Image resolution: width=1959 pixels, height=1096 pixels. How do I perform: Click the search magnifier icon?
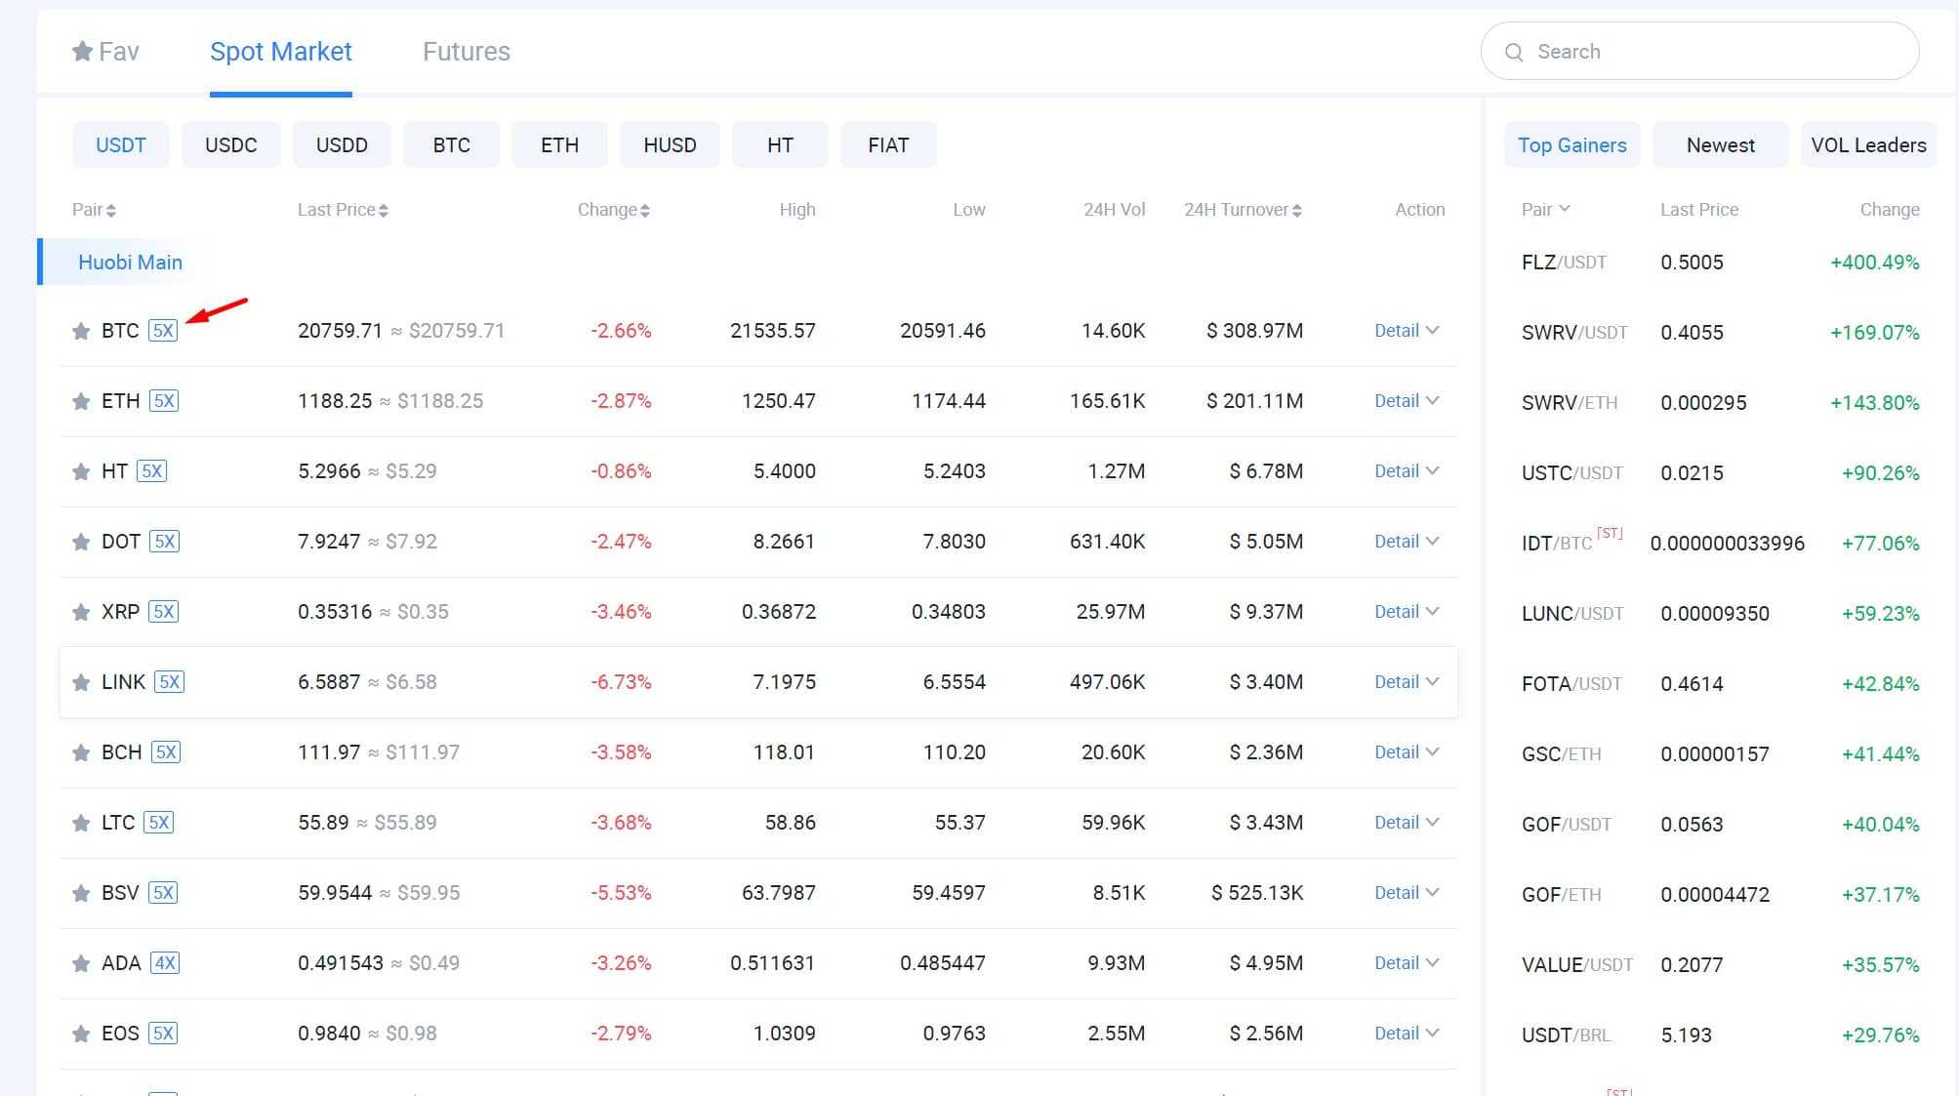pyautogui.click(x=1515, y=51)
